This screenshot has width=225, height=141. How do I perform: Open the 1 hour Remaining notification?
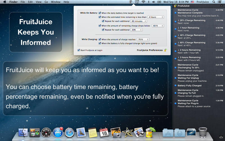[199, 29]
